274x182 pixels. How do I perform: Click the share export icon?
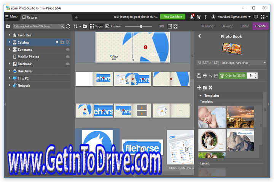(216, 75)
